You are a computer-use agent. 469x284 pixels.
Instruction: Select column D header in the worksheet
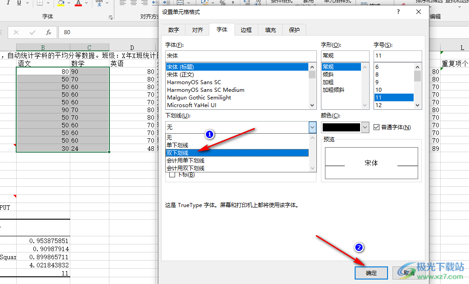tap(132, 48)
